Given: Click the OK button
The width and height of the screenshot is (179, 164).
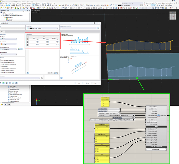Looking at the screenshot, I should point(79,83).
